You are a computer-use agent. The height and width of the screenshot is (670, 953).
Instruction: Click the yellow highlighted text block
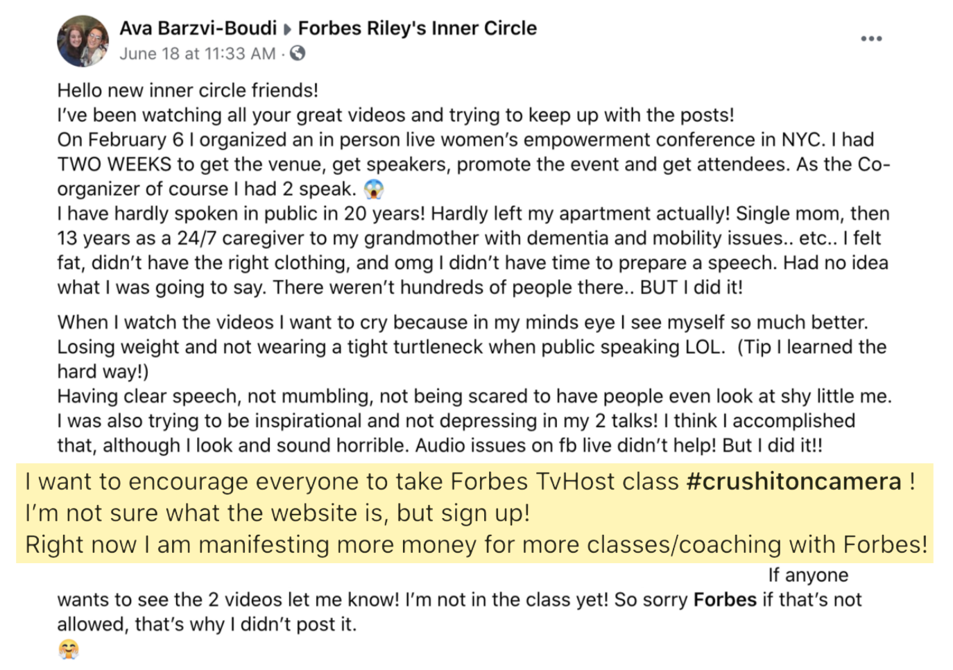(x=475, y=513)
